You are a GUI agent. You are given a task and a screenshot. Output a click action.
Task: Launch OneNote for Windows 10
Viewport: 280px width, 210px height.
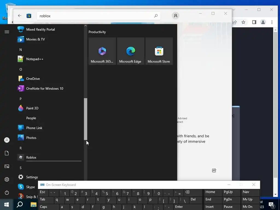point(49,88)
